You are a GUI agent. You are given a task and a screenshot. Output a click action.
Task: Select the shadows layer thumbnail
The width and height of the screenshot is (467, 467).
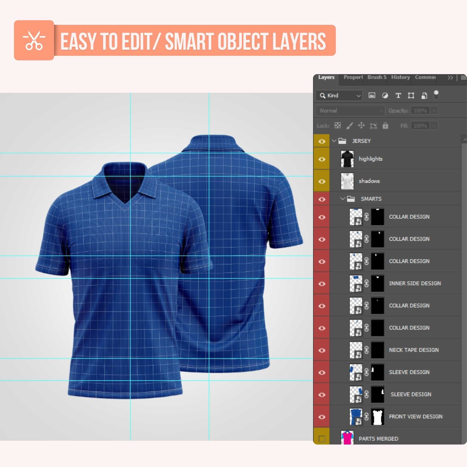[x=347, y=181]
